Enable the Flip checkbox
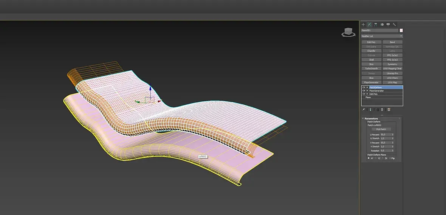This screenshot has height=215, width=446. click(x=390, y=159)
